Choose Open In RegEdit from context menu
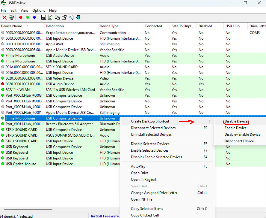Viewport: 266px width, 218px height. coord(167,180)
